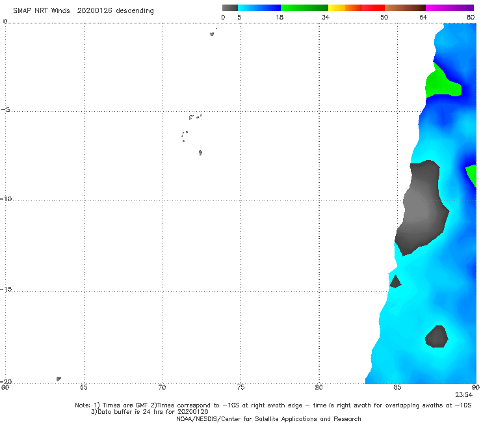Click the green patch at the right swath edge near 8S
The height and width of the screenshot is (423, 481).
coord(472,175)
